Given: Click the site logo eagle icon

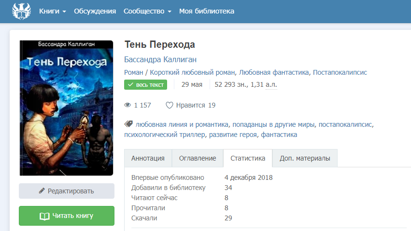Looking at the screenshot, I should tap(21, 11).
